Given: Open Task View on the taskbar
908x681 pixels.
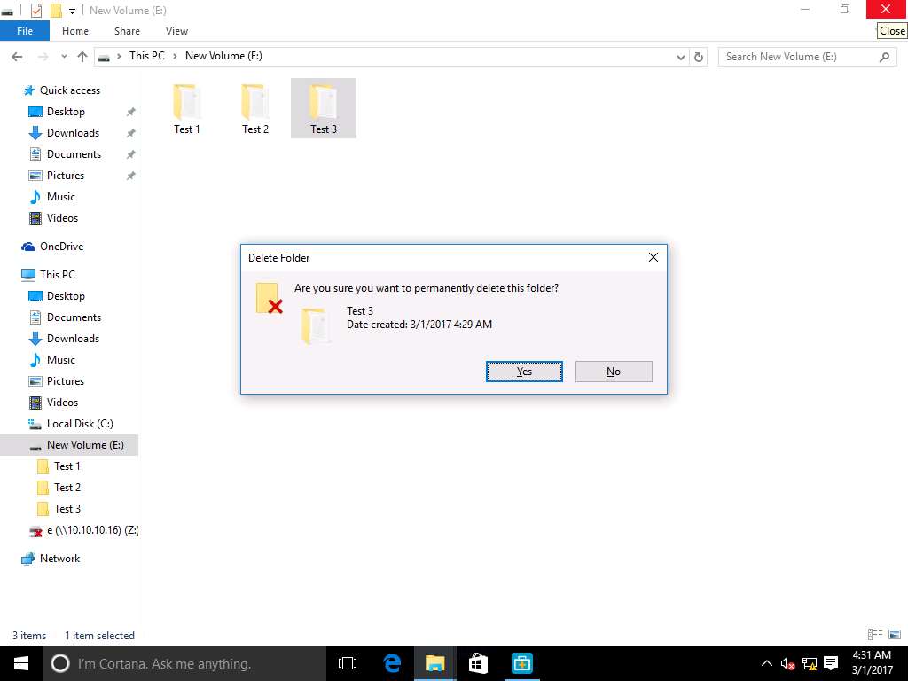Looking at the screenshot, I should [348, 663].
